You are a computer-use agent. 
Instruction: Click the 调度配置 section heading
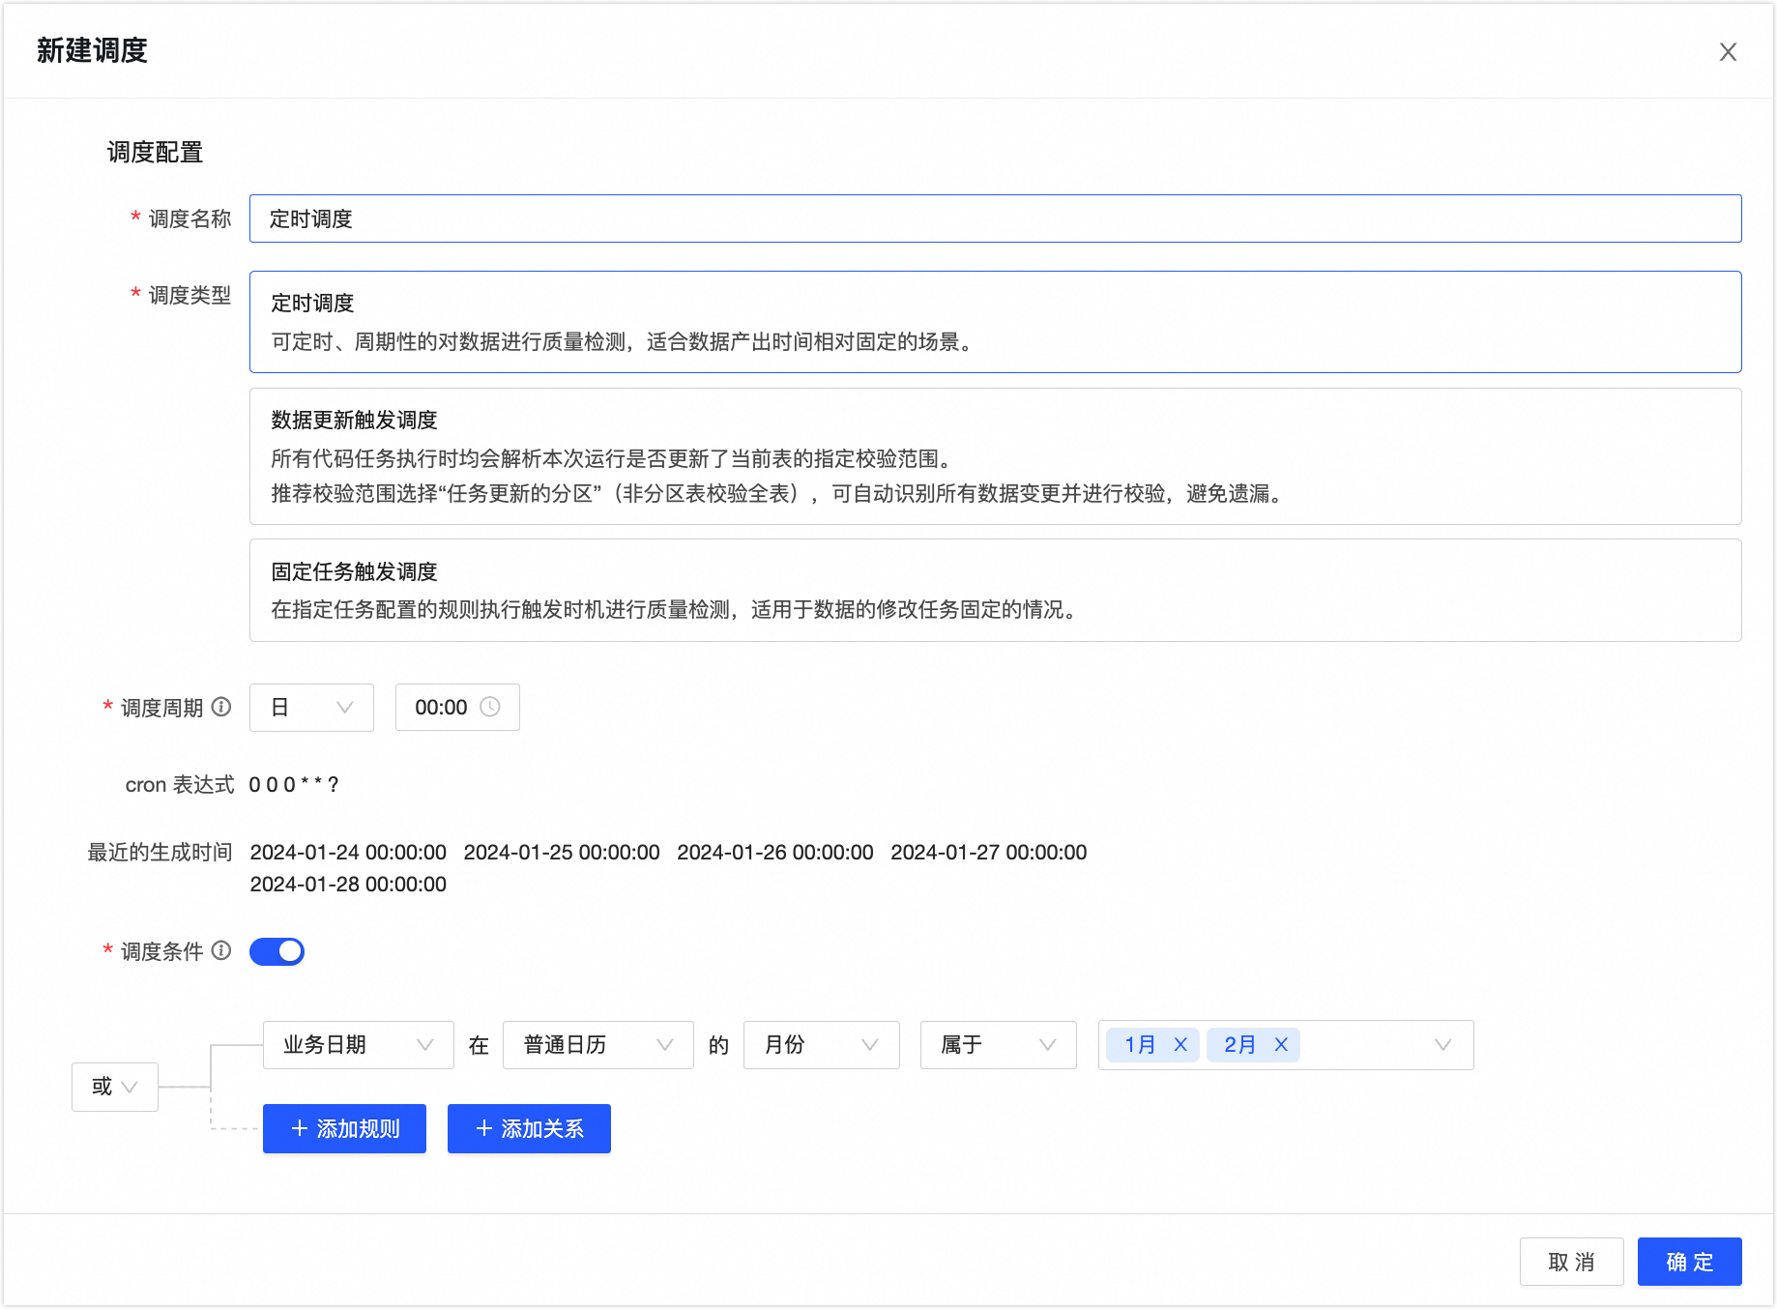tap(155, 153)
